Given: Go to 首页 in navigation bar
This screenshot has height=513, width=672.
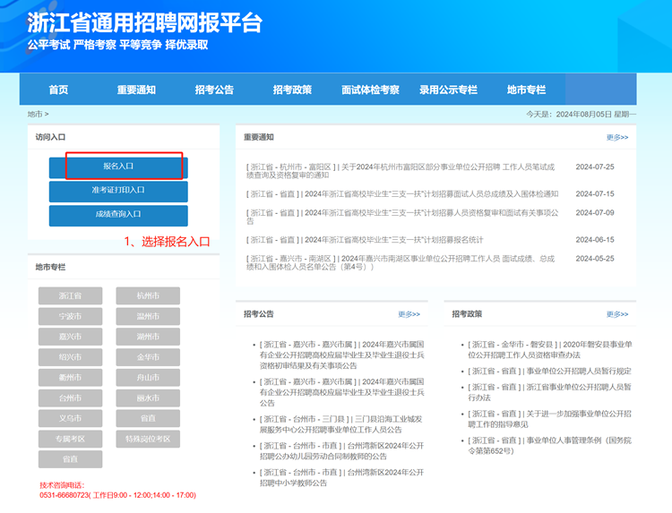Looking at the screenshot, I should (58, 90).
